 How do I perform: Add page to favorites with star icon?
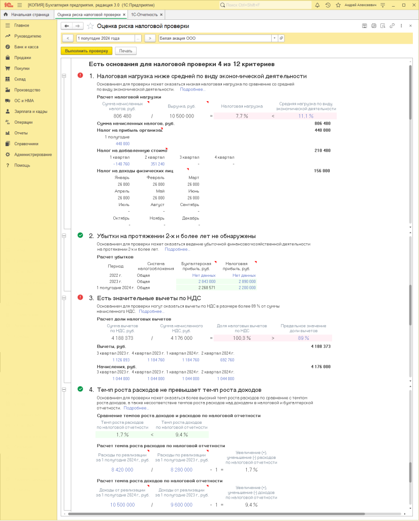[90, 26]
